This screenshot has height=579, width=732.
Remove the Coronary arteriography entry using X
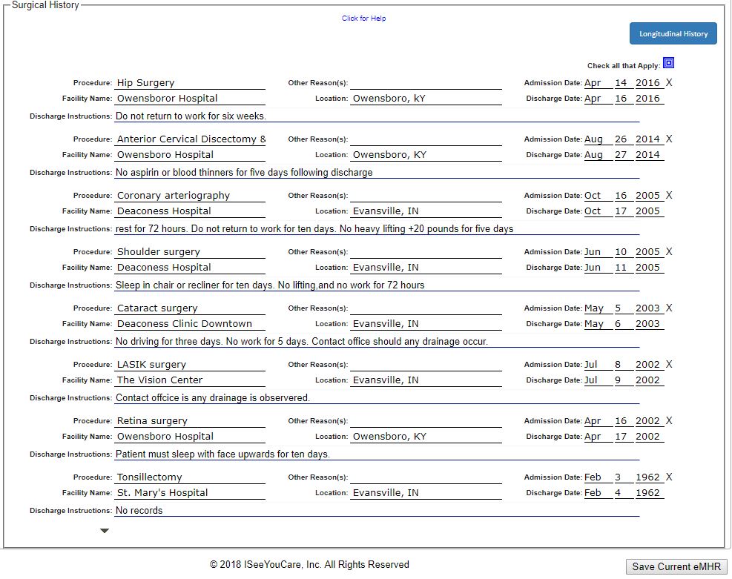coord(669,196)
